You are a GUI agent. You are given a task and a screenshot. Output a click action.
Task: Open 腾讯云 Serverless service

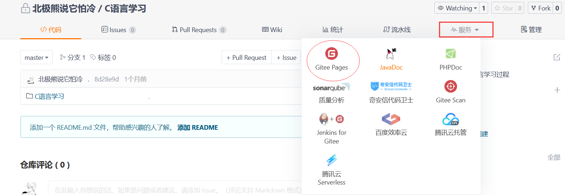pyautogui.click(x=331, y=170)
